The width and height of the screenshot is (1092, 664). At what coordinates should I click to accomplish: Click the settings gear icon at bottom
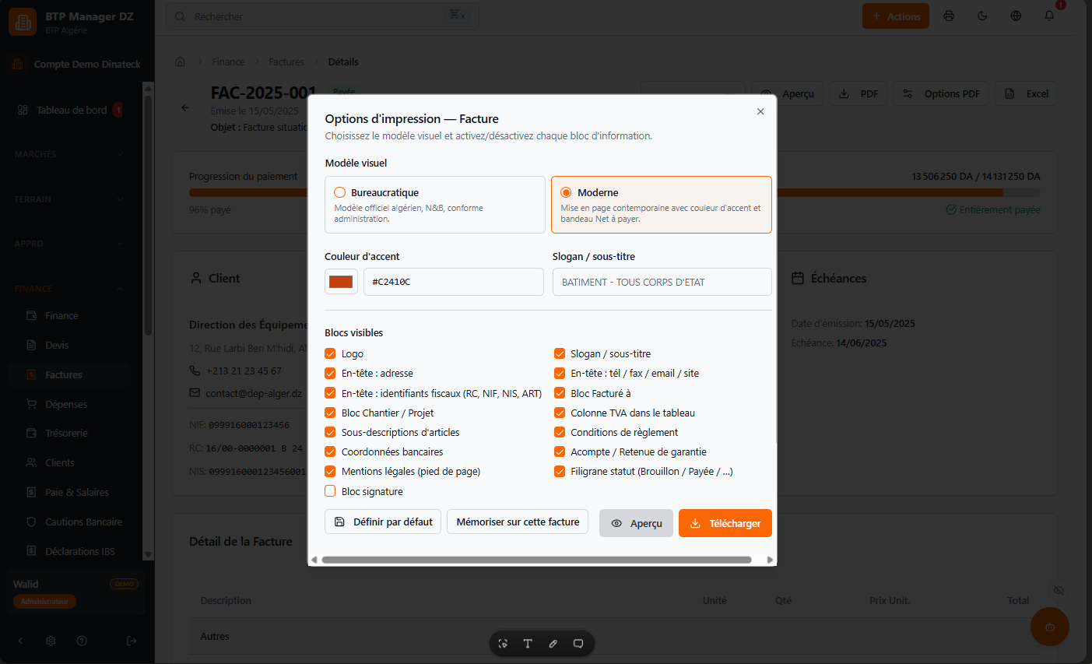point(51,641)
